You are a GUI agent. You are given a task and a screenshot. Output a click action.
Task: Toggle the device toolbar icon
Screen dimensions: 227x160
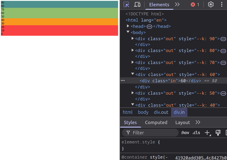[137, 4]
